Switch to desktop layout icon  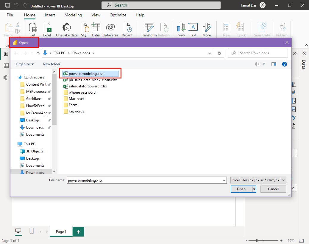click(18, 231)
